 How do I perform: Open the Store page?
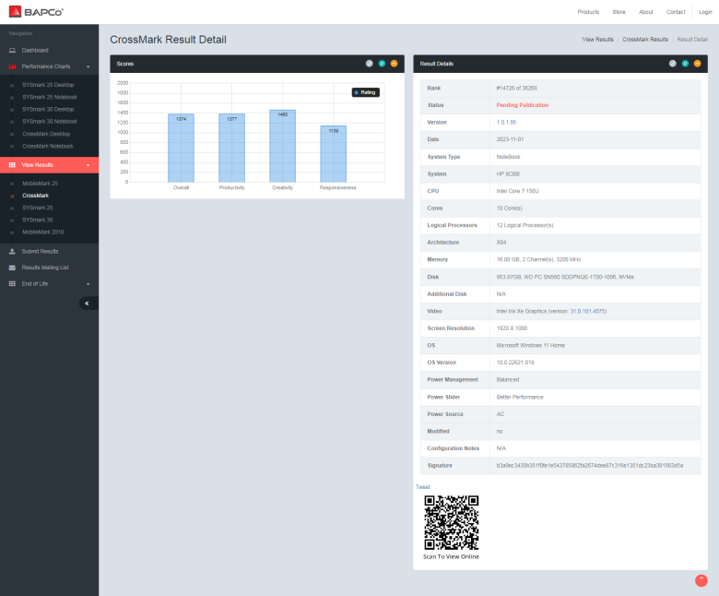[619, 12]
